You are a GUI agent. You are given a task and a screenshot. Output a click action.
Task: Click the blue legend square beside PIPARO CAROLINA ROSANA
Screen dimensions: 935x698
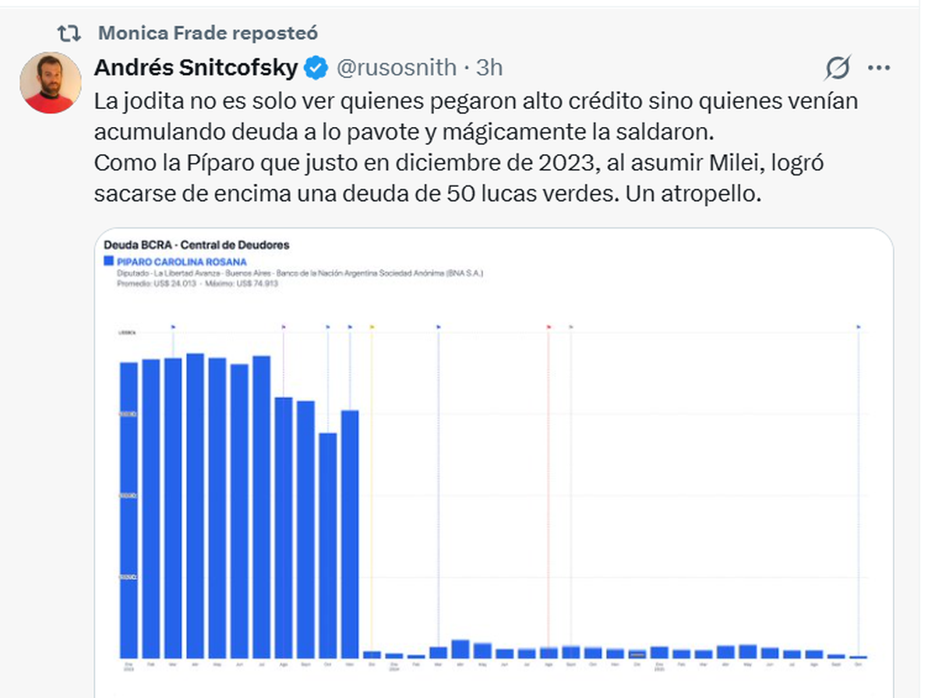click(109, 262)
